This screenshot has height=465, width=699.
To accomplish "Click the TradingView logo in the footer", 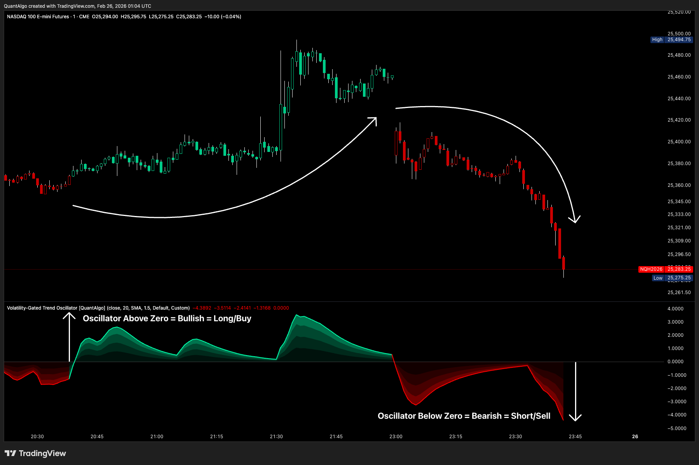I will tap(35, 453).
